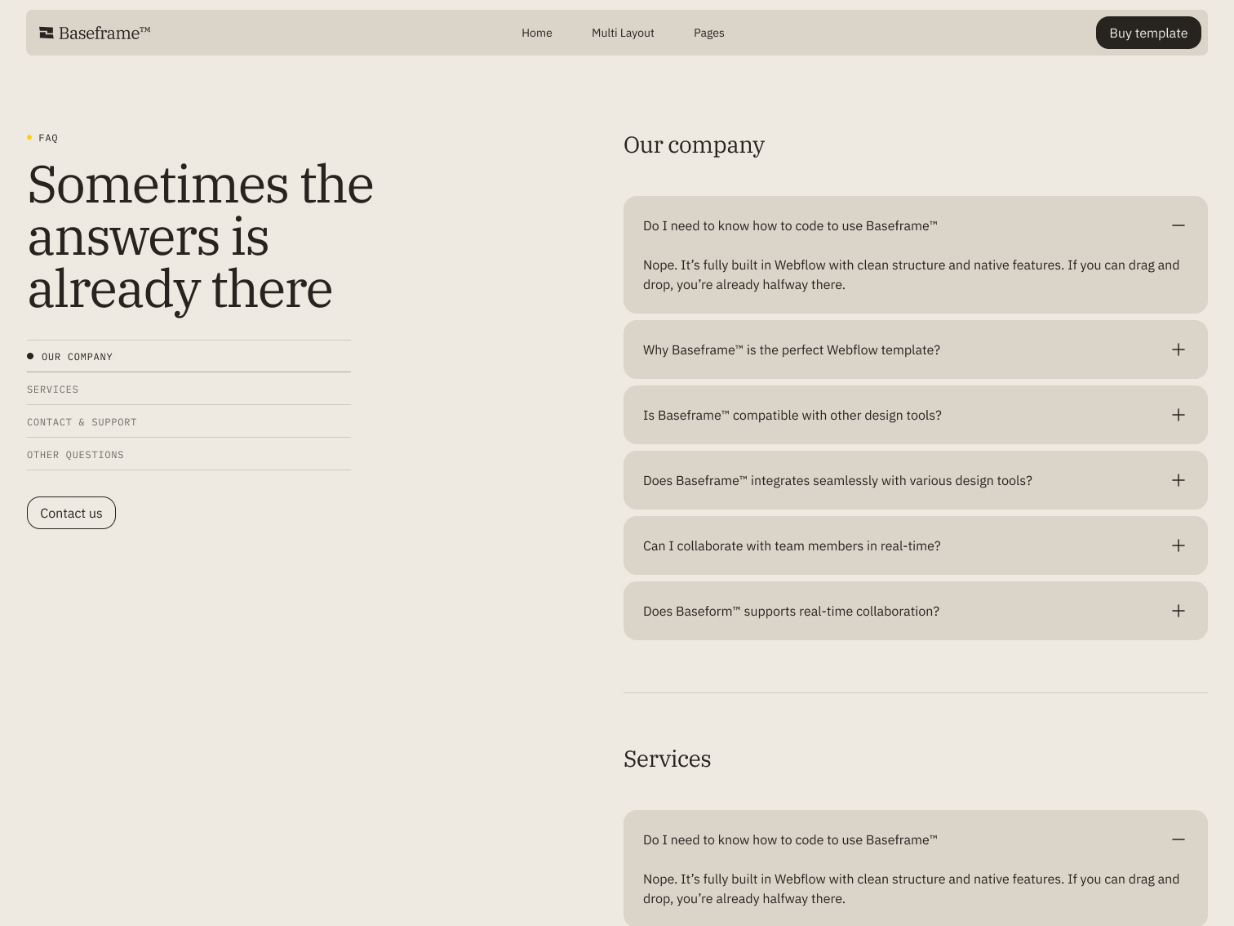Click the plus icon beside 'Is Baseframe™ compatible with other design tools?'
Screen dimensions: 1234x926
tap(1178, 415)
